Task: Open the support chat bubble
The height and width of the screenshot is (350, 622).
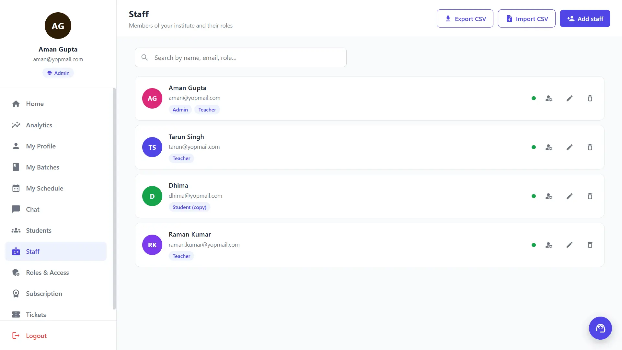Action: point(600,328)
